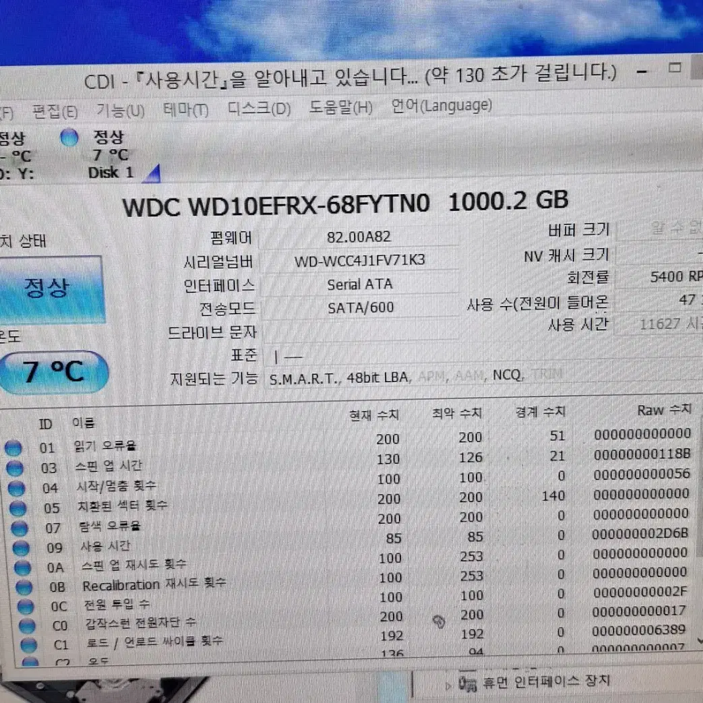Click raw value 000000002D6B
The image size is (703, 703).
[640, 534]
